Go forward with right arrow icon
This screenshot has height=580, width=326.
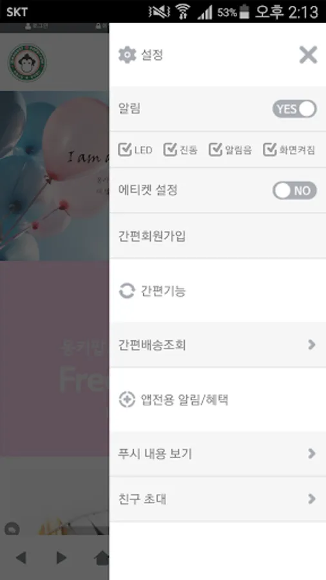click(x=61, y=557)
